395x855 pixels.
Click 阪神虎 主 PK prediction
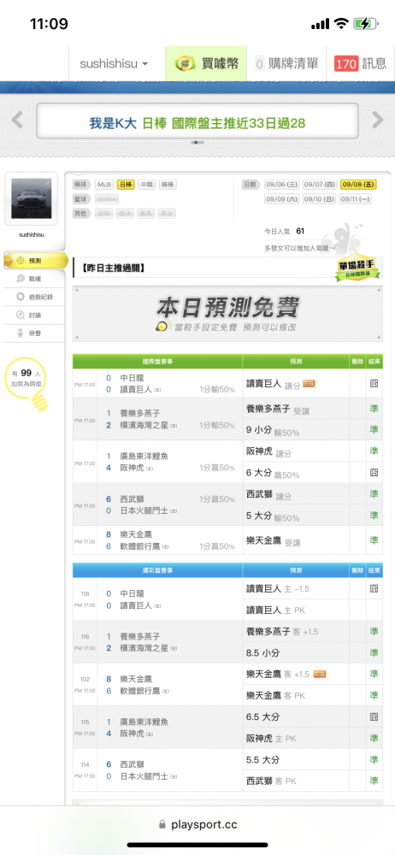click(x=271, y=738)
